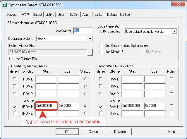Screen dimensions: 187x139
Task: Click the IRAM1 Size field 0xC000
Action: click(x=155, y=106)
